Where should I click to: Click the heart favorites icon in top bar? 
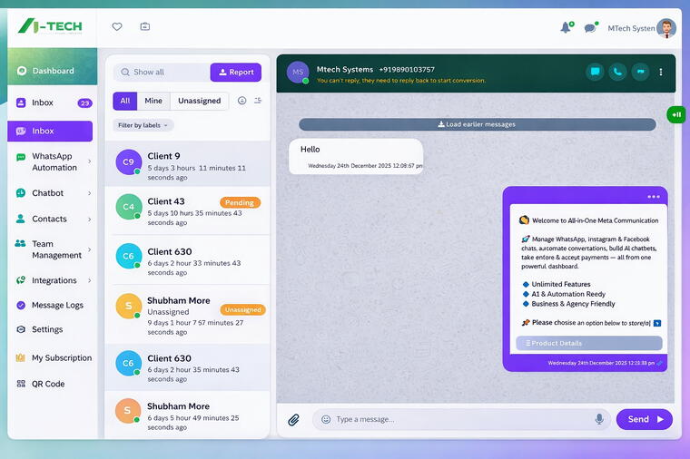pyautogui.click(x=117, y=26)
